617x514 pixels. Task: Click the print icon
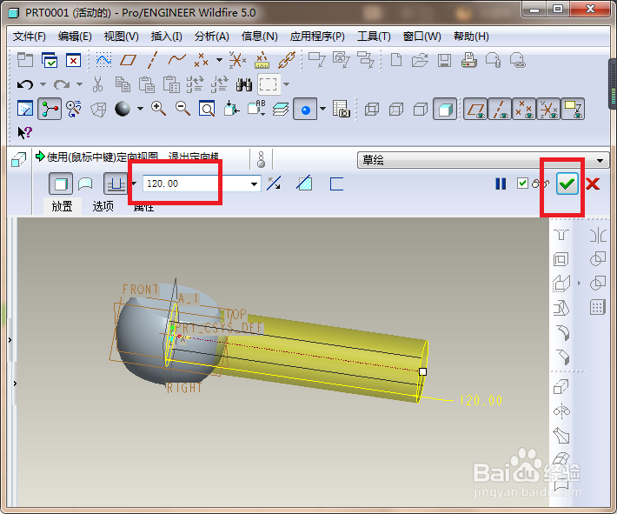[469, 60]
